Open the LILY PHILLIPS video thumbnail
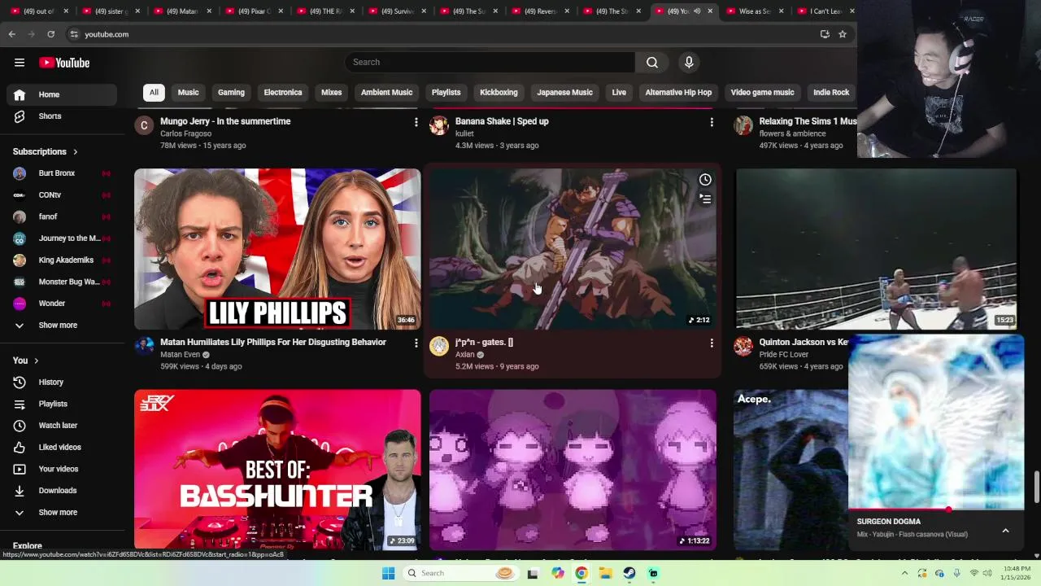 click(277, 249)
